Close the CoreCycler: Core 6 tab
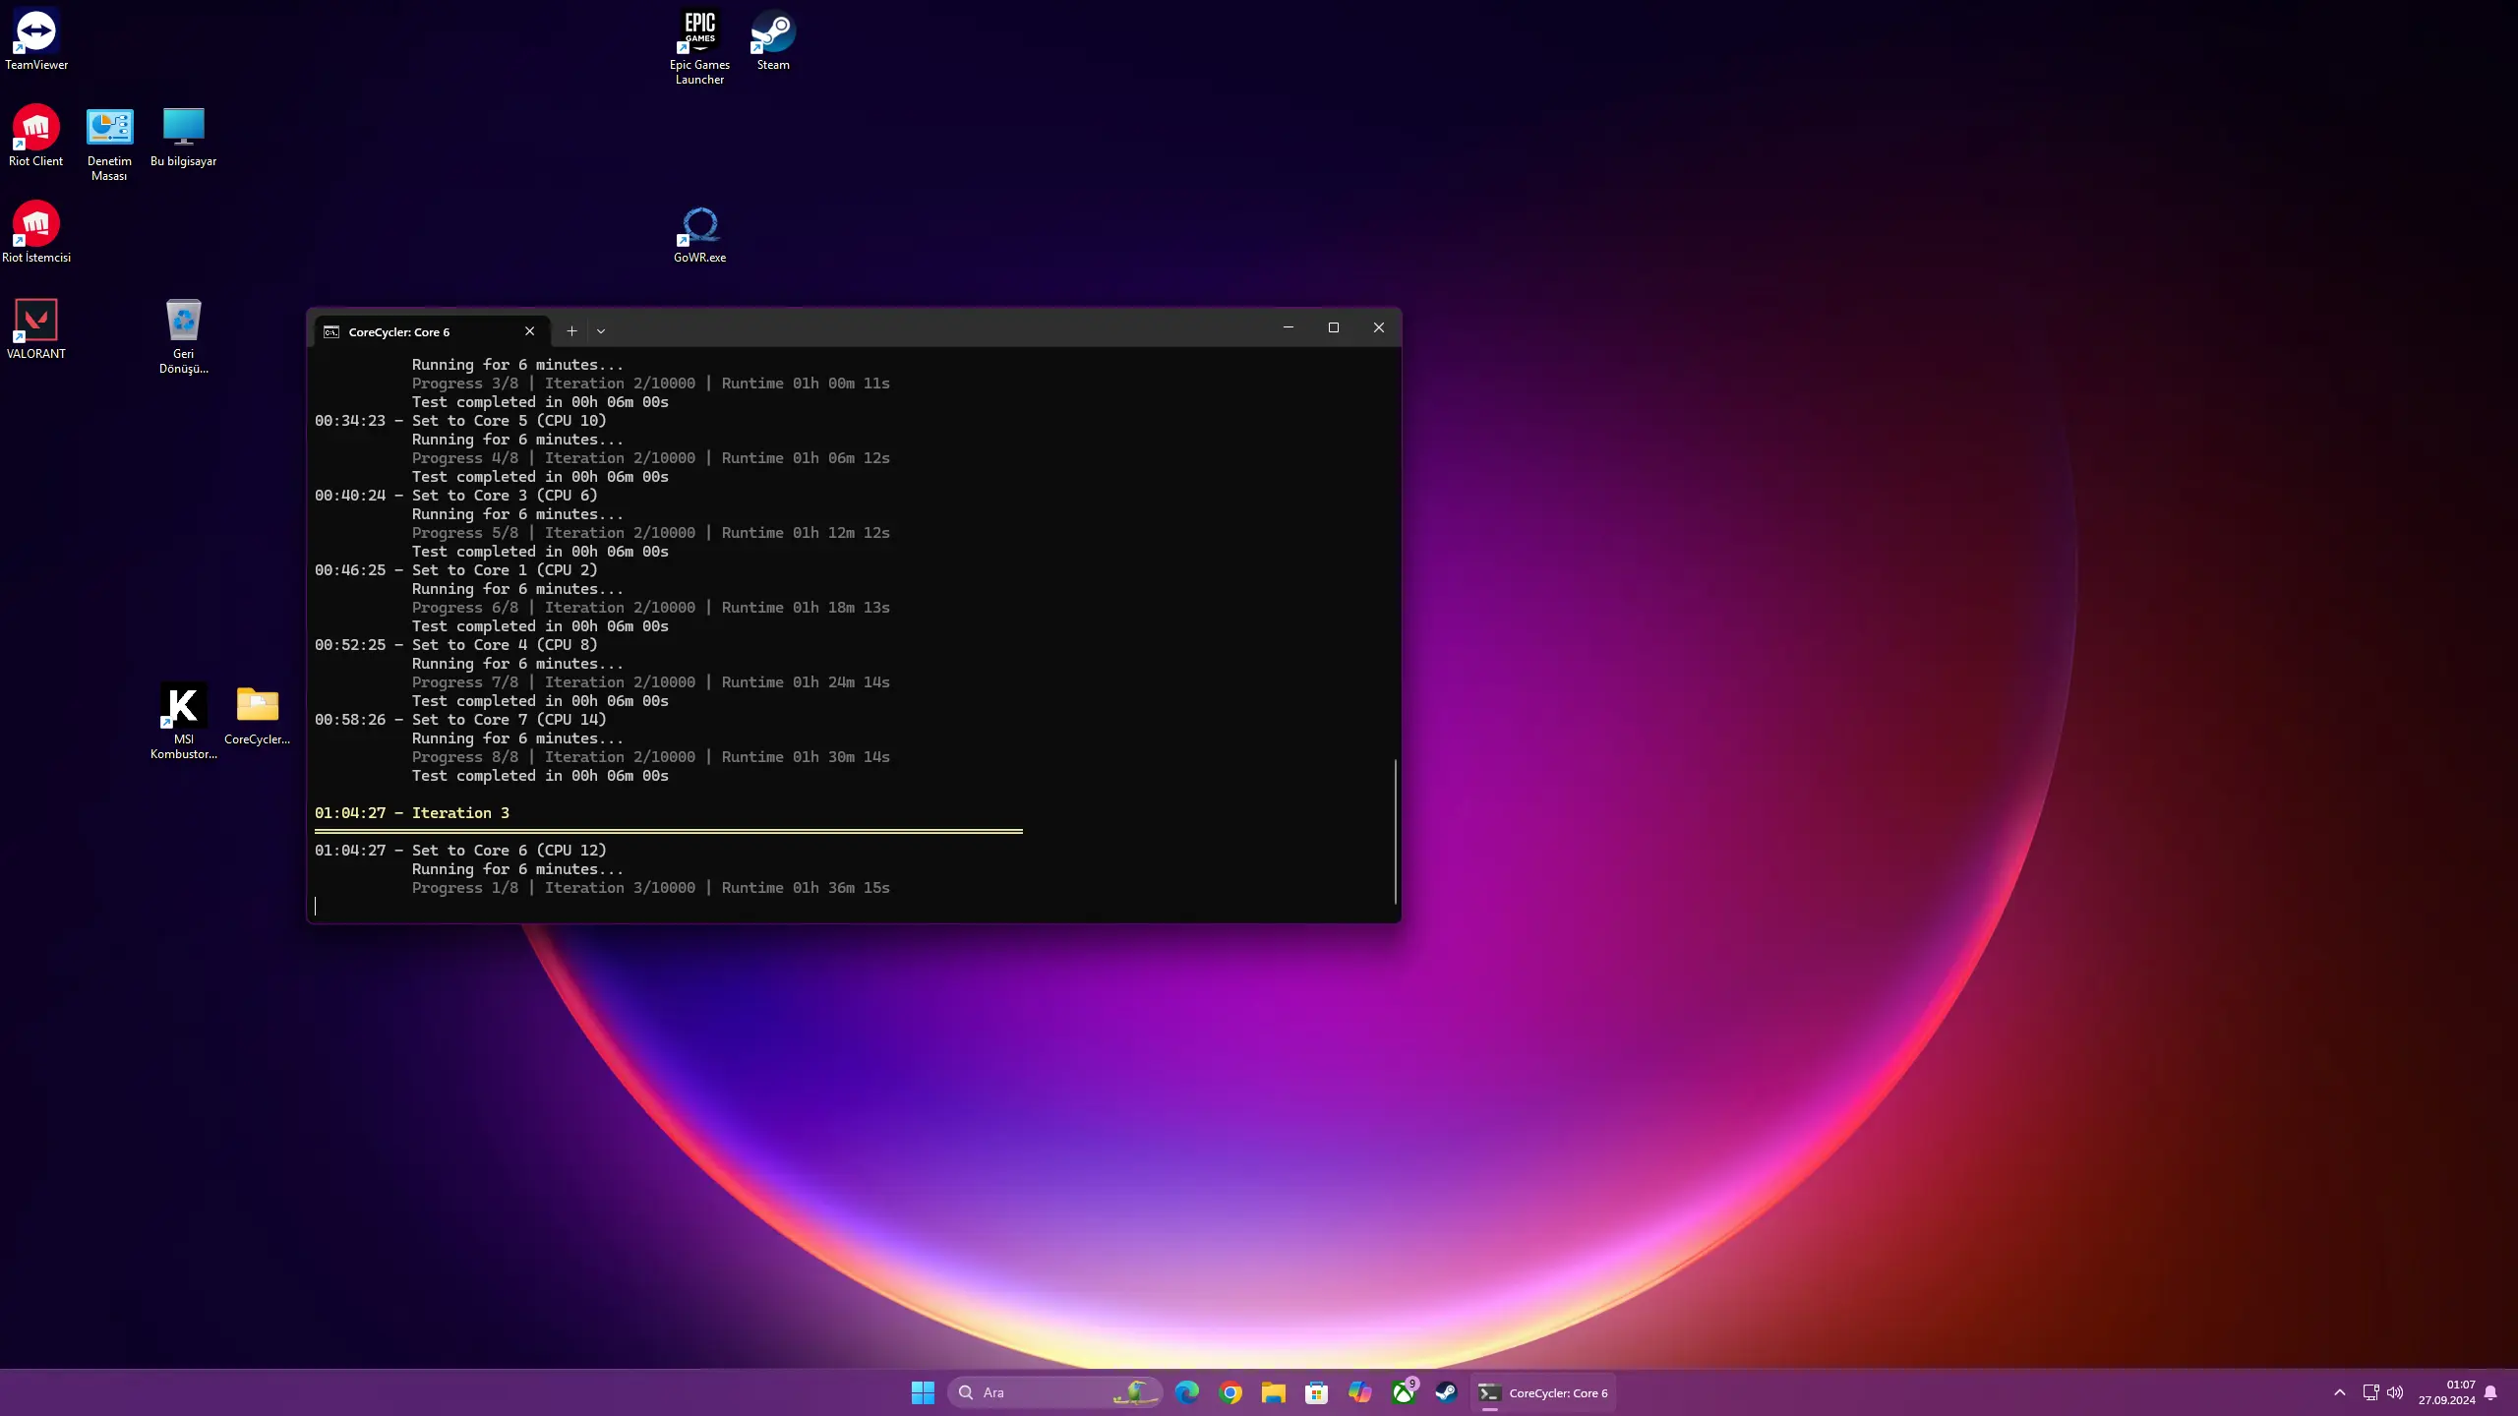 [x=529, y=331]
